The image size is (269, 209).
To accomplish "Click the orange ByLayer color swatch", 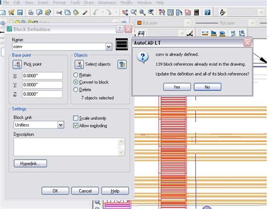I will [x=140, y=23].
